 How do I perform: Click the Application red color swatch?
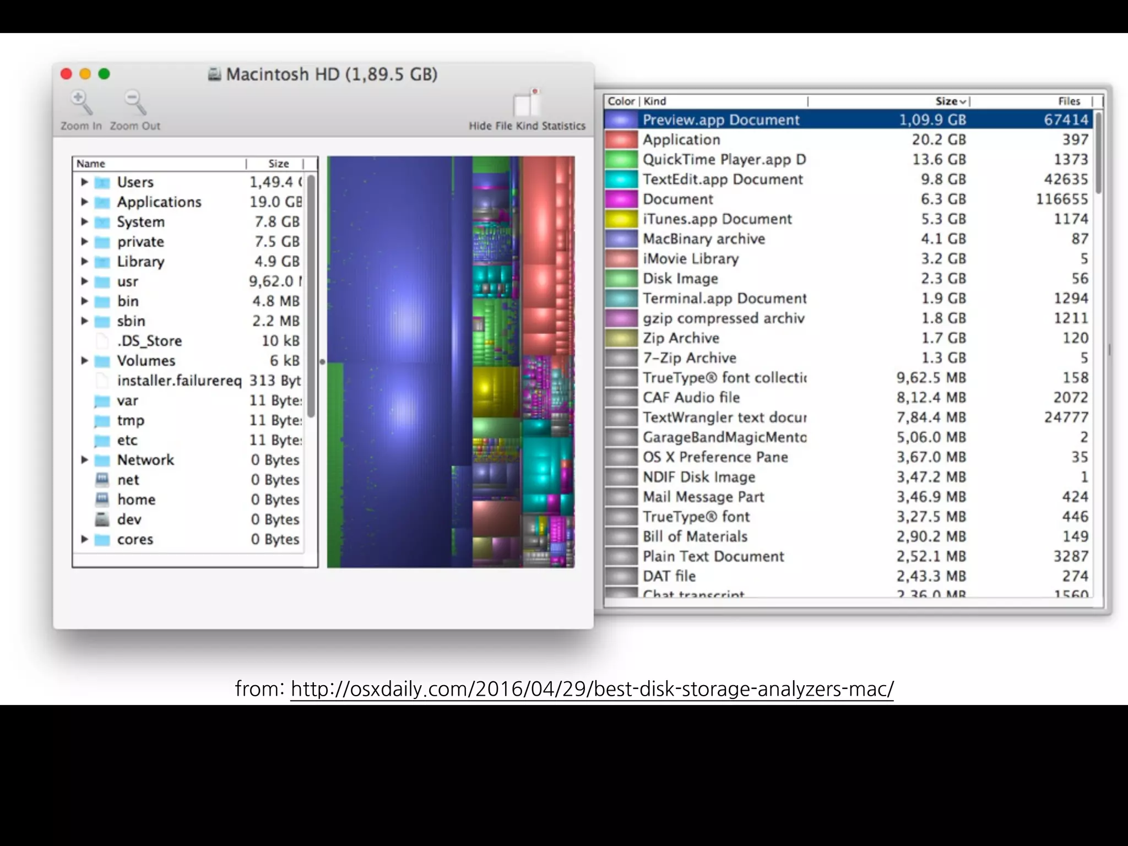[621, 139]
